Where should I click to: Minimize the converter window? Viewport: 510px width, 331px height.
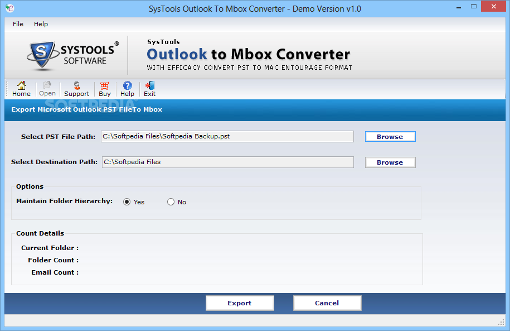459,7
